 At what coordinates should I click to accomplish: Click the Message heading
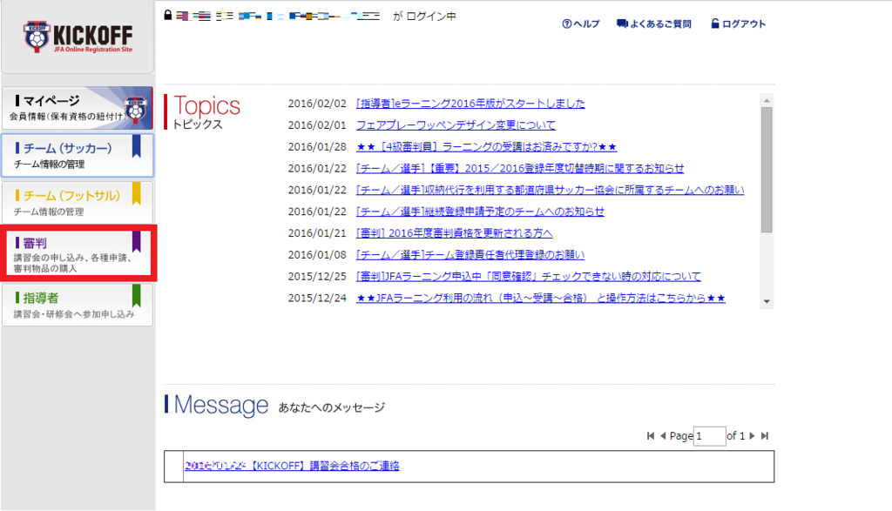click(x=220, y=405)
